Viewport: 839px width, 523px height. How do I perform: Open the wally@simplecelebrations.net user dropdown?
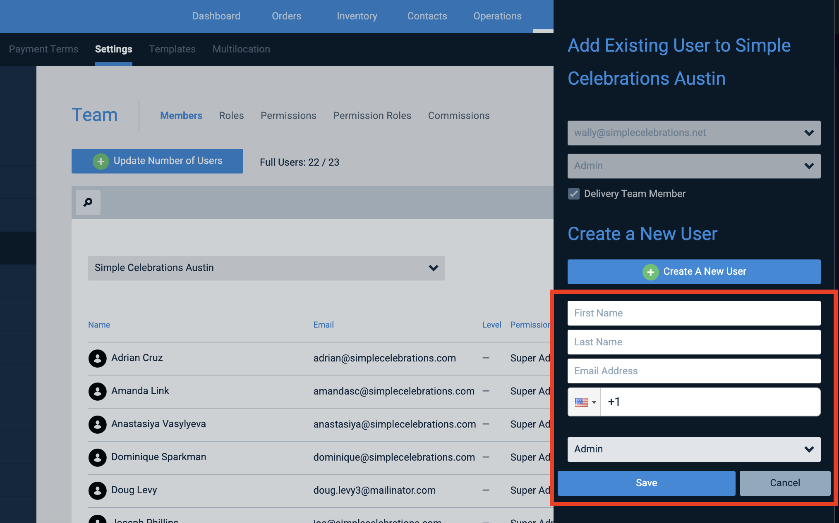[x=694, y=133]
